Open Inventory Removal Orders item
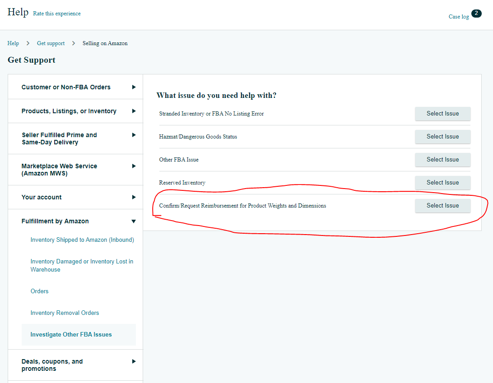 point(65,313)
